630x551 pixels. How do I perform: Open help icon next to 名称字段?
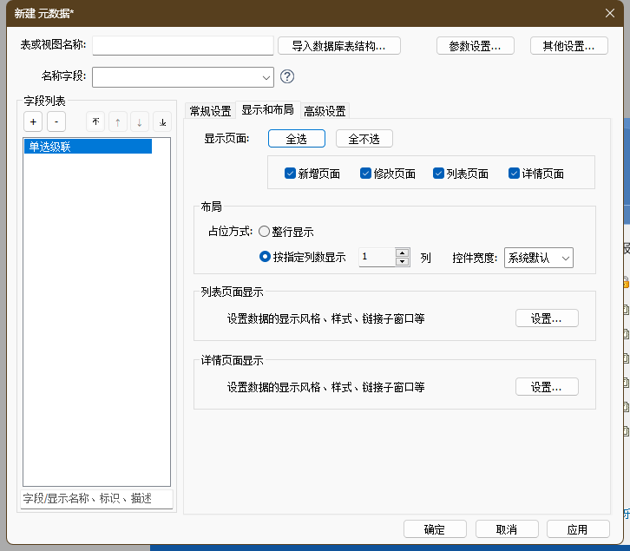pos(287,76)
